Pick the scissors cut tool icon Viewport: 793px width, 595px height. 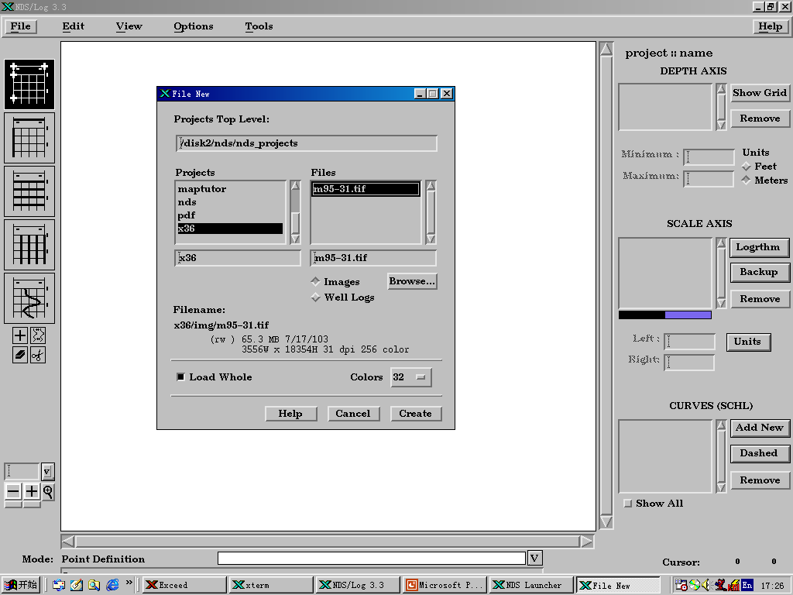(38, 355)
